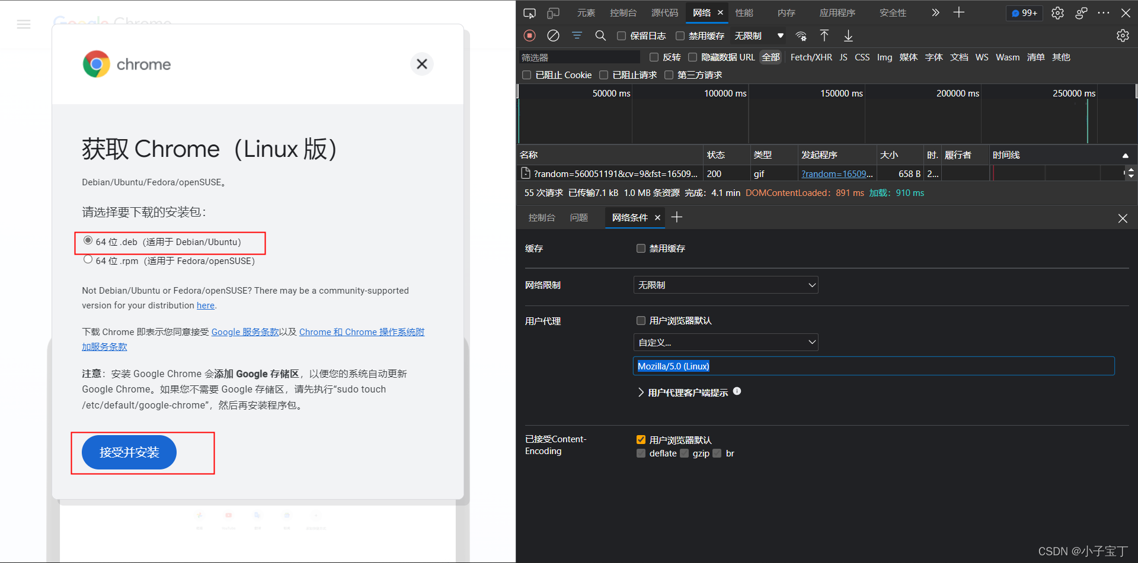Close the 网络 tab

(x=721, y=12)
